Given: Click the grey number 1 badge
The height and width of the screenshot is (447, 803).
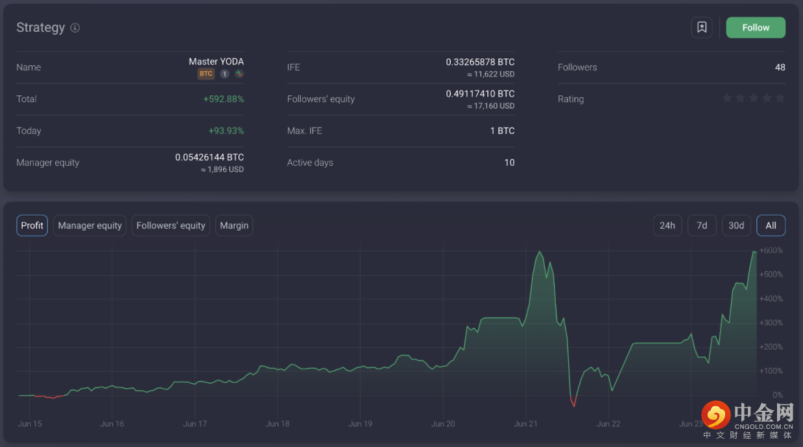Looking at the screenshot, I should tap(224, 74).
